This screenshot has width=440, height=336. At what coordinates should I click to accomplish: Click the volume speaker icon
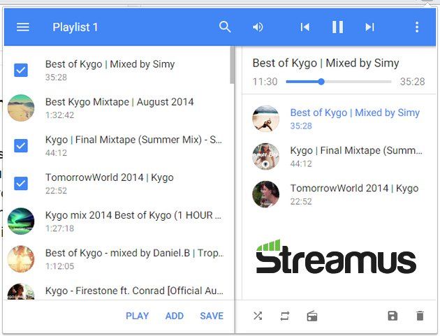click(258, 27)
